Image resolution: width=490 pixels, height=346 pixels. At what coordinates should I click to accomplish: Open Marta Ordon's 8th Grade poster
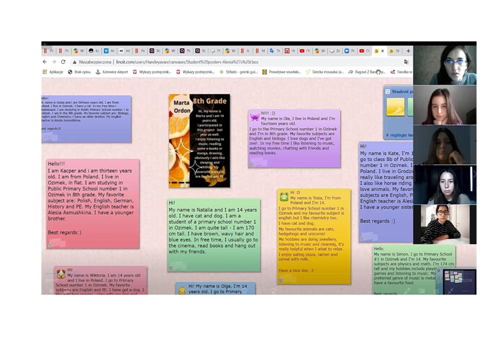point(199,141)
